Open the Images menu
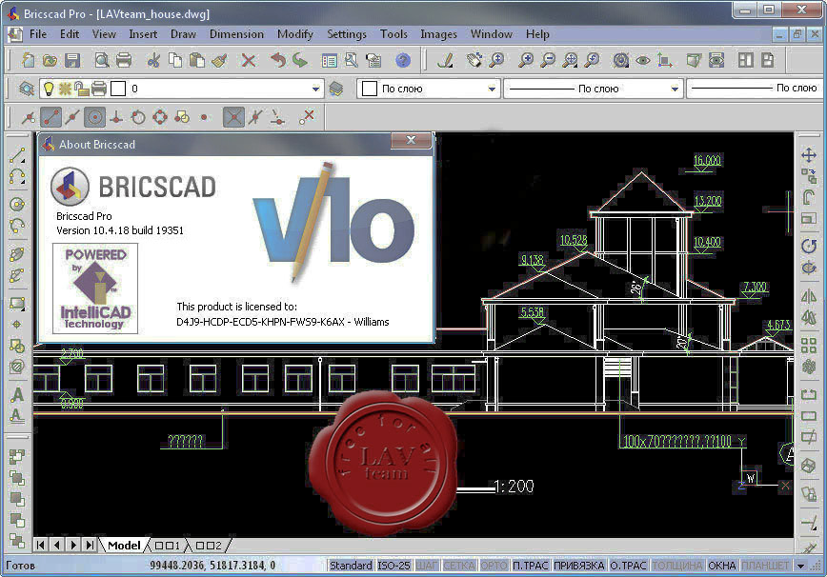Screen dimensions: 827x577 (x=438, y=34)
